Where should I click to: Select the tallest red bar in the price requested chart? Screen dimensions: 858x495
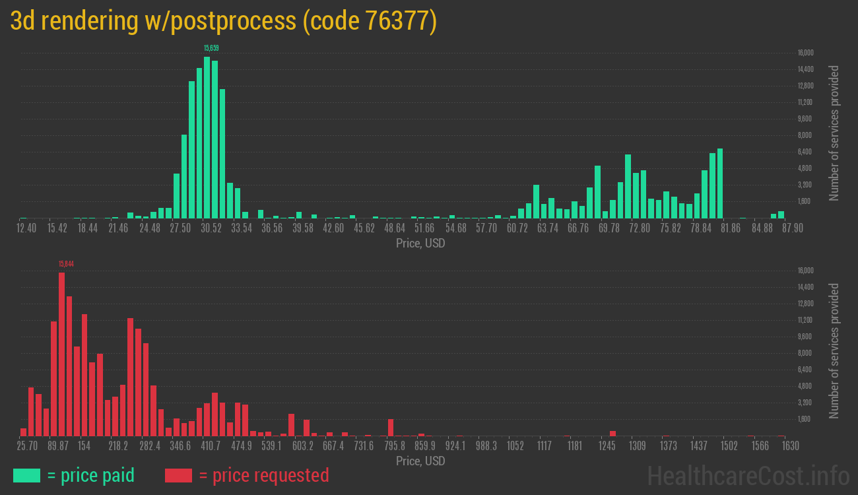pos(62,354)
